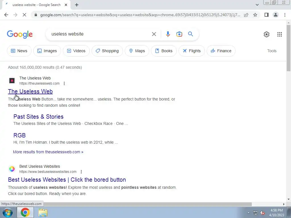Go back using the browser back arrow
The width and height of the screenshot is (291, 218).
coord(6,15)
